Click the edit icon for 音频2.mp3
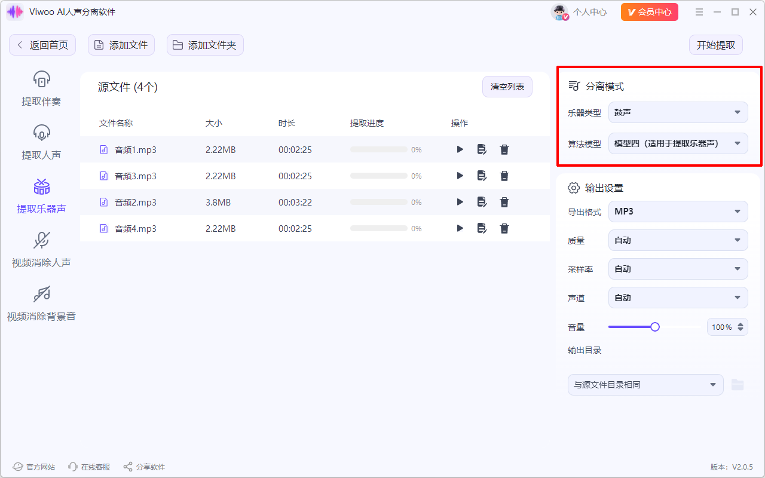This screenshot has width=765, height=478. click(x=482, y=202)
